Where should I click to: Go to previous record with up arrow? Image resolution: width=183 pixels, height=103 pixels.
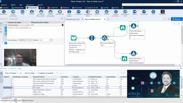coord(57,73)
